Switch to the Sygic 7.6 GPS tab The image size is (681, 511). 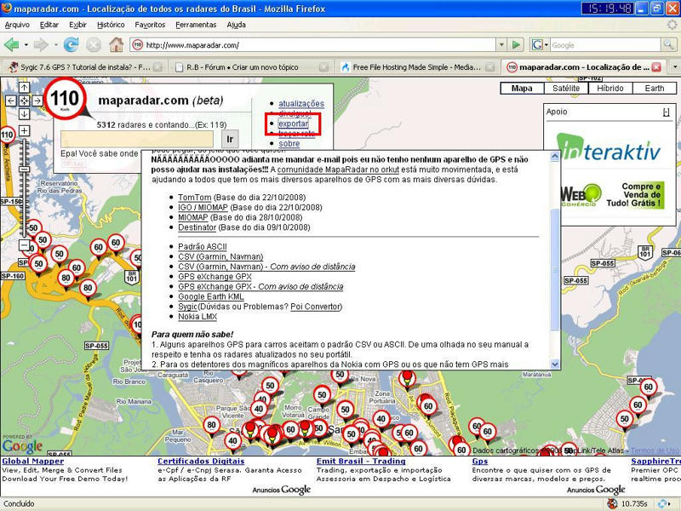[84, 67]
